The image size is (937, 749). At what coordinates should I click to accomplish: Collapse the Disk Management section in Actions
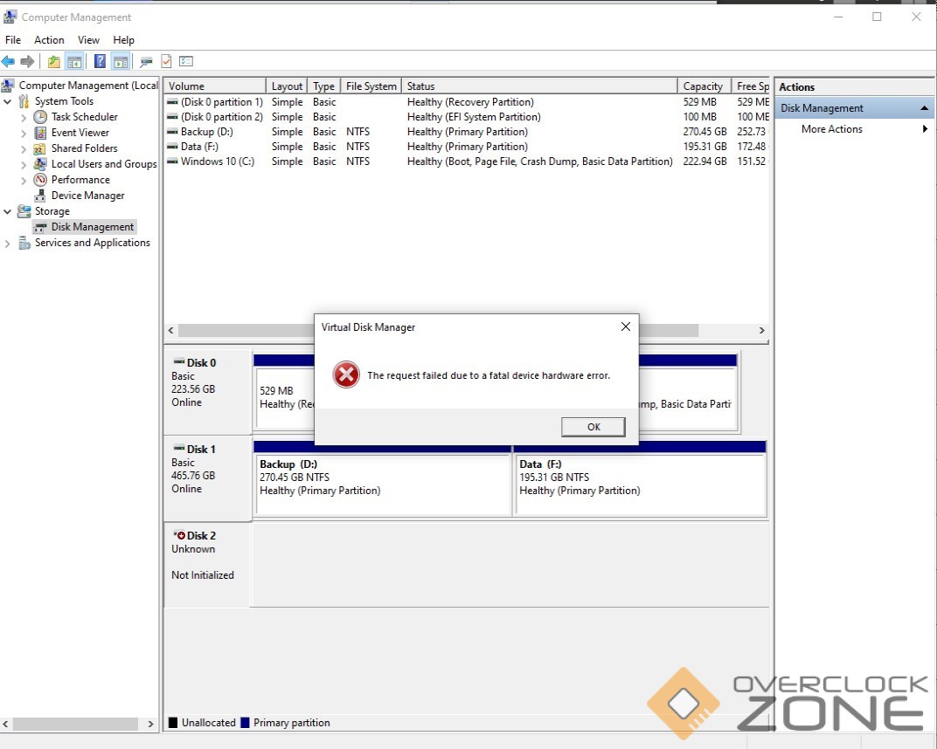924,108
